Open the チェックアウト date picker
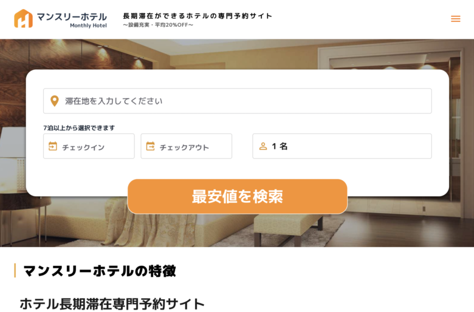This screenshot has height=312, width=474. [x=186, y=146]
